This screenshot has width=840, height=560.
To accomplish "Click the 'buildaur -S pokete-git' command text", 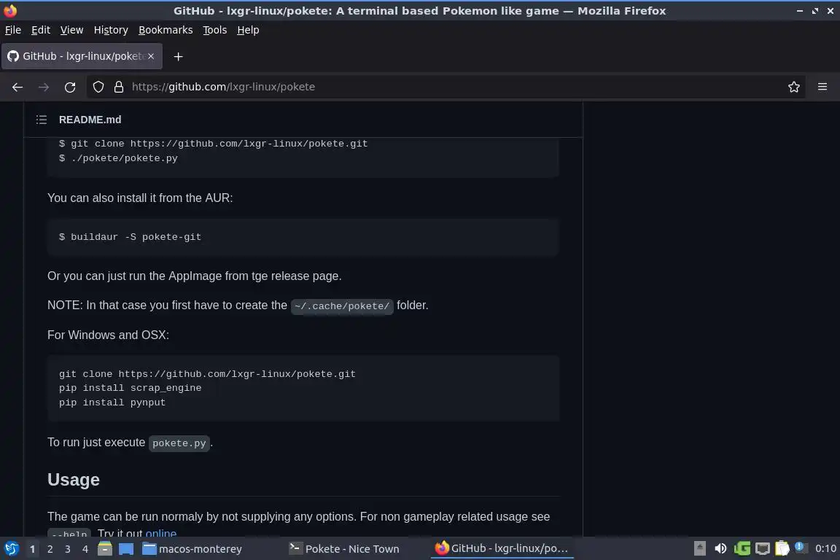I will pyautogui.click(x=131, y=237).
